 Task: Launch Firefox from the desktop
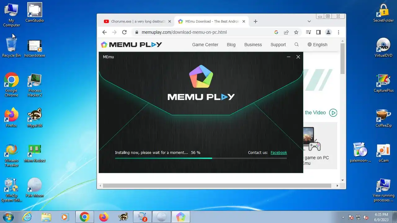pyautogui.click(x=11, y=118)
